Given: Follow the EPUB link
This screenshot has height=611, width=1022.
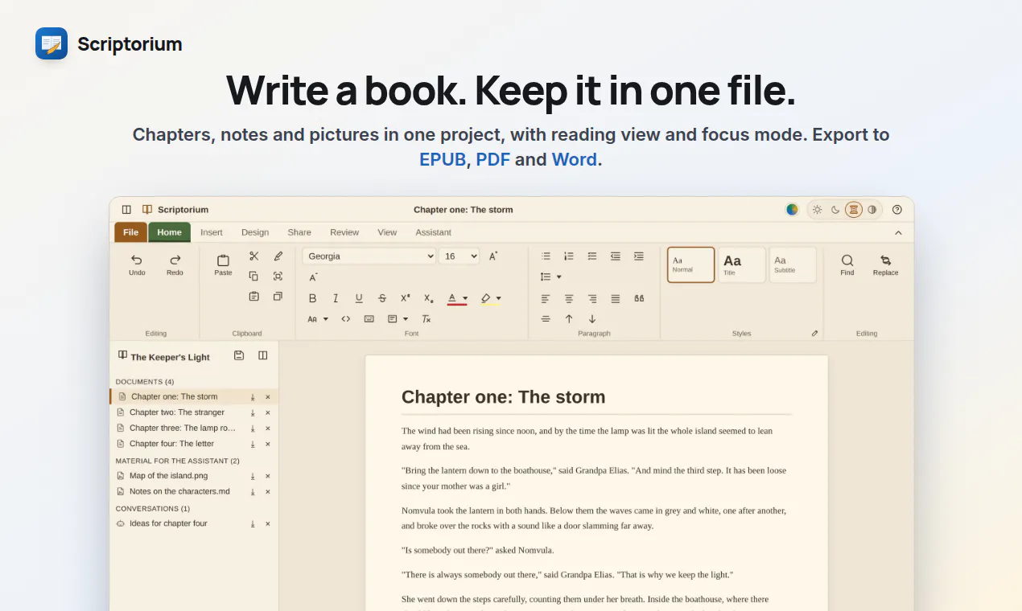Looking at the screenshot, I should coord(443,159).
